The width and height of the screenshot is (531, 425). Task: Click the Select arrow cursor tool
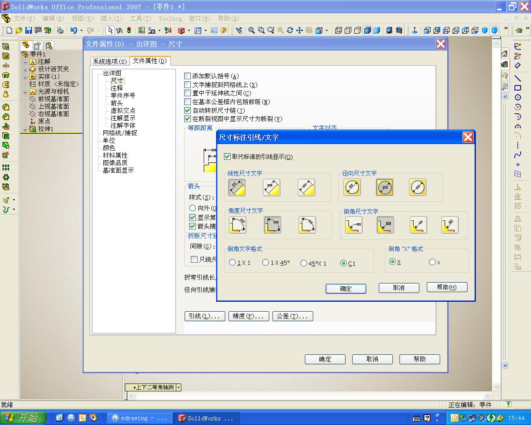click(x=110, y=30)
